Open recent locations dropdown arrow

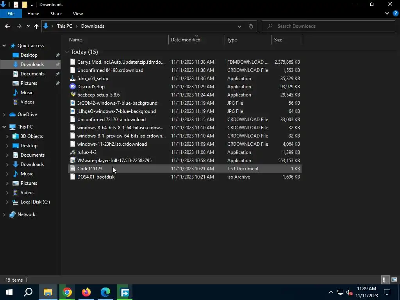[28, 26]
